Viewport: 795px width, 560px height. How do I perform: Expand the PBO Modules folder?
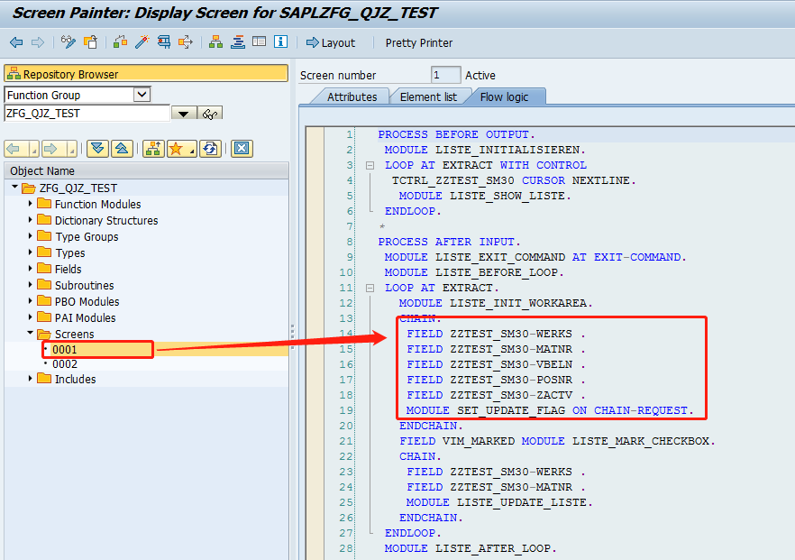click(x=31, y=301)
